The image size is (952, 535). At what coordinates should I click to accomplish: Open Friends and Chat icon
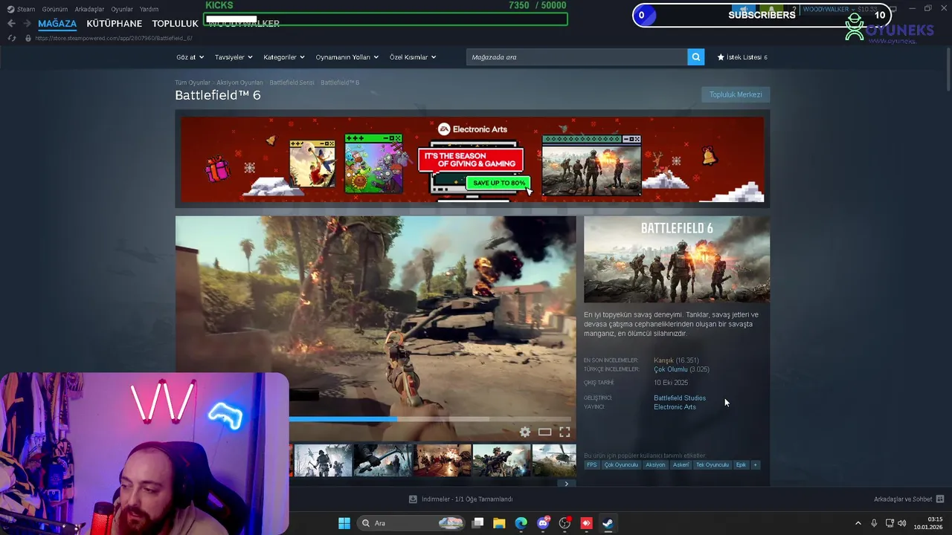(940, 499)
